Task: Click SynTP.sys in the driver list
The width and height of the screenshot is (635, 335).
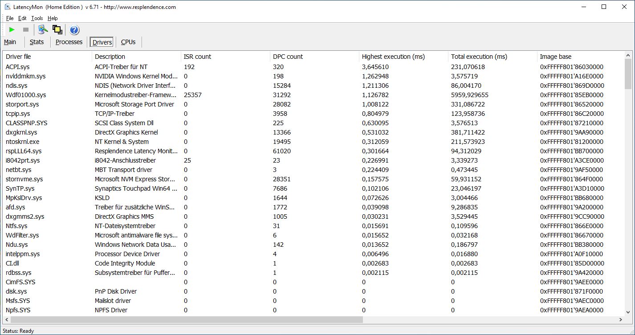Action: (20, 188)
